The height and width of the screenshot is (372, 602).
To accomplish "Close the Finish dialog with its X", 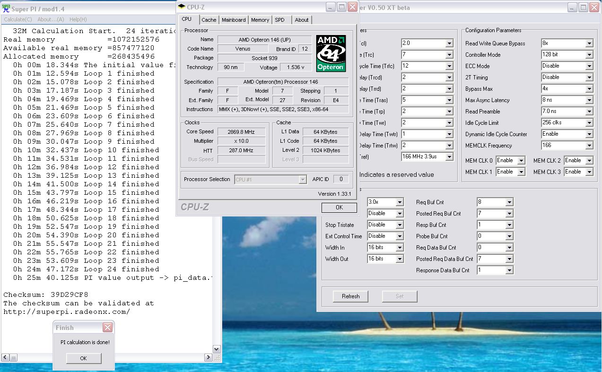I will [x=108, y=327].
